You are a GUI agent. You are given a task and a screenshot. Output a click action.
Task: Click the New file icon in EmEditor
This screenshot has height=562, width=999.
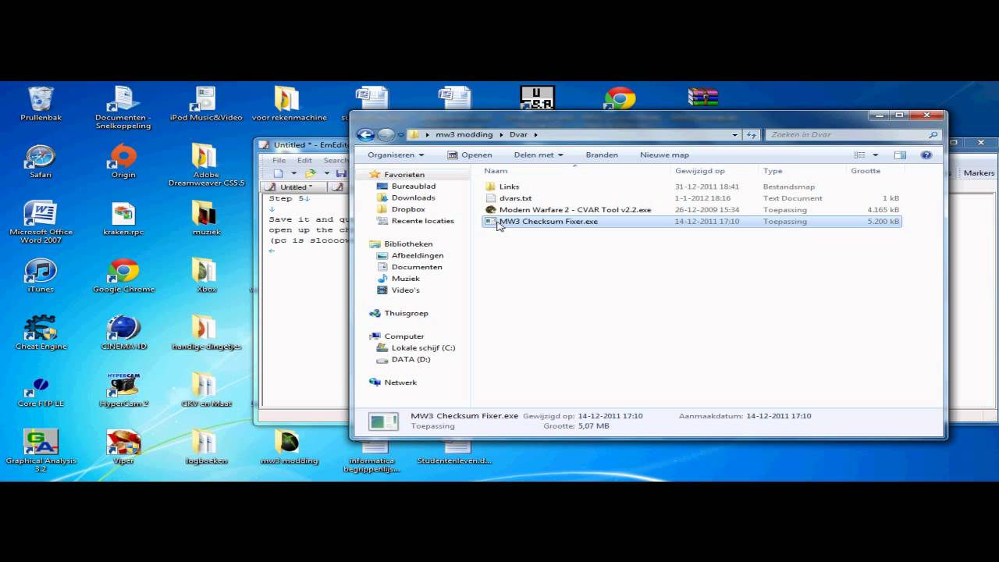click(x=278, y=173)
